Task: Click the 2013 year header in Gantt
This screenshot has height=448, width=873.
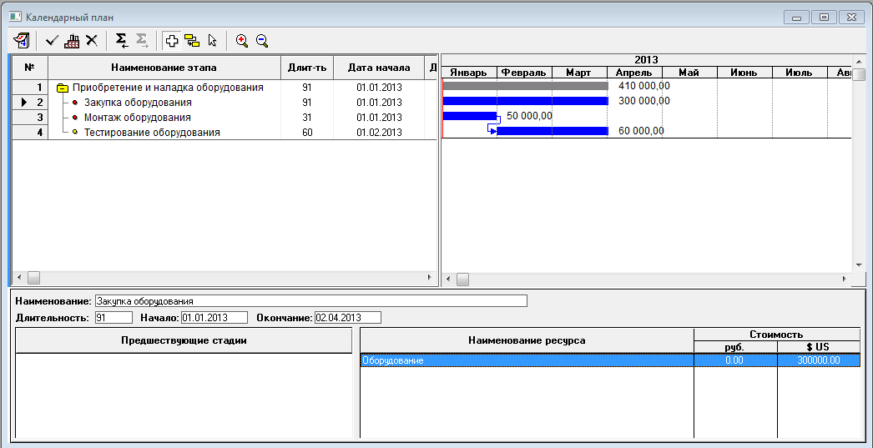Action: (646, 60)
